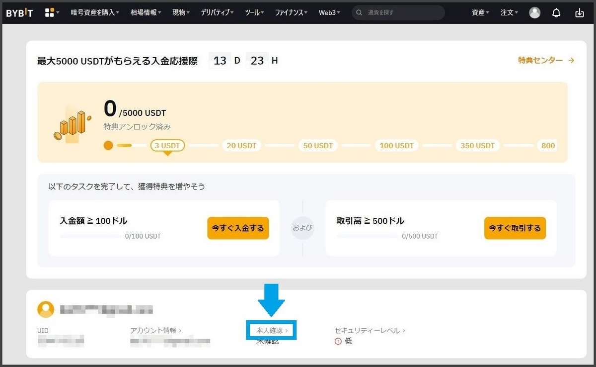Expand the 相場情報 menu
The image size is (596, 367).
pyautogui.click(x=146, y=13)
